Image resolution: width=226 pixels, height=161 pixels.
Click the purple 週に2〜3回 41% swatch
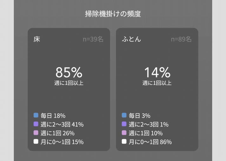tap(36, 124)
